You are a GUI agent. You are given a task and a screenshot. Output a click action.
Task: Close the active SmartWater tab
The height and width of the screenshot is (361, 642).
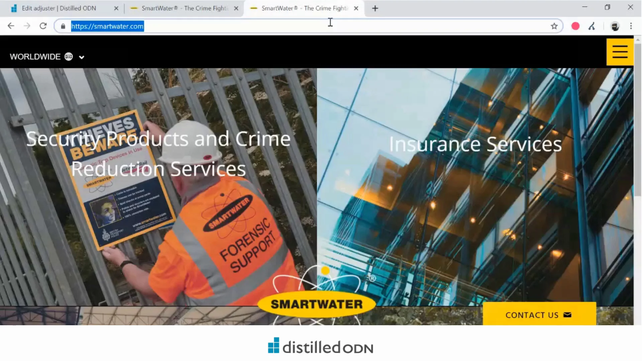pos(356,8)
